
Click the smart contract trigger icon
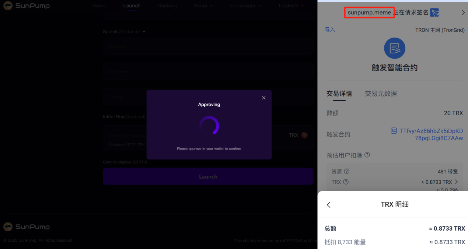click(x=395, y=48)
